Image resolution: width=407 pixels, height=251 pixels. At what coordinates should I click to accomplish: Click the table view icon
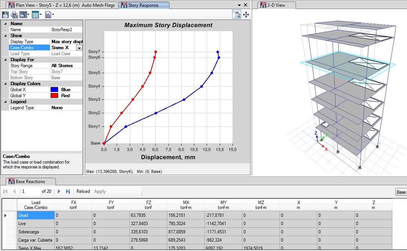pyautogui.click(x=36, y=15)
